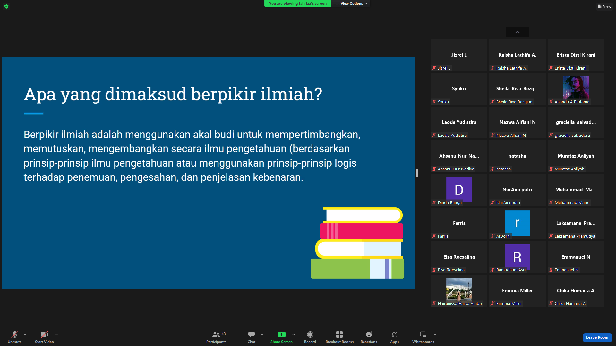Click the stacked books illustration on slide

357,243
